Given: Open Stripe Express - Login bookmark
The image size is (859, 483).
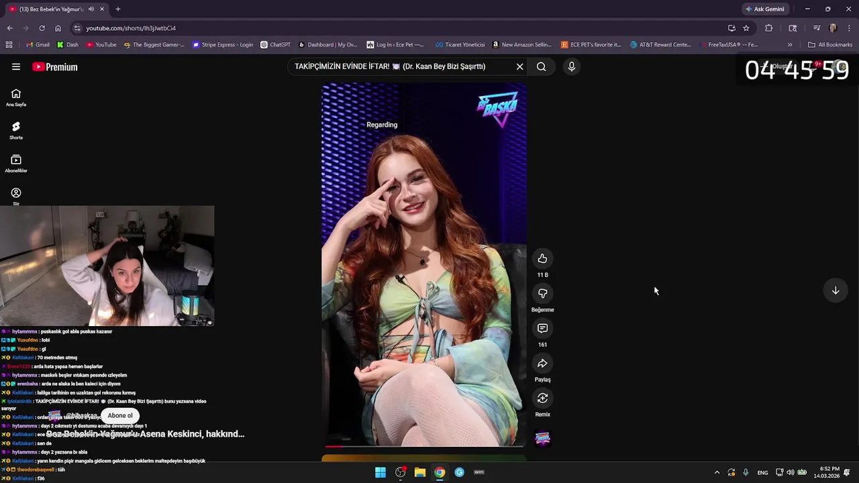Looking at the screenshot, I should click(x=223, y=45).
